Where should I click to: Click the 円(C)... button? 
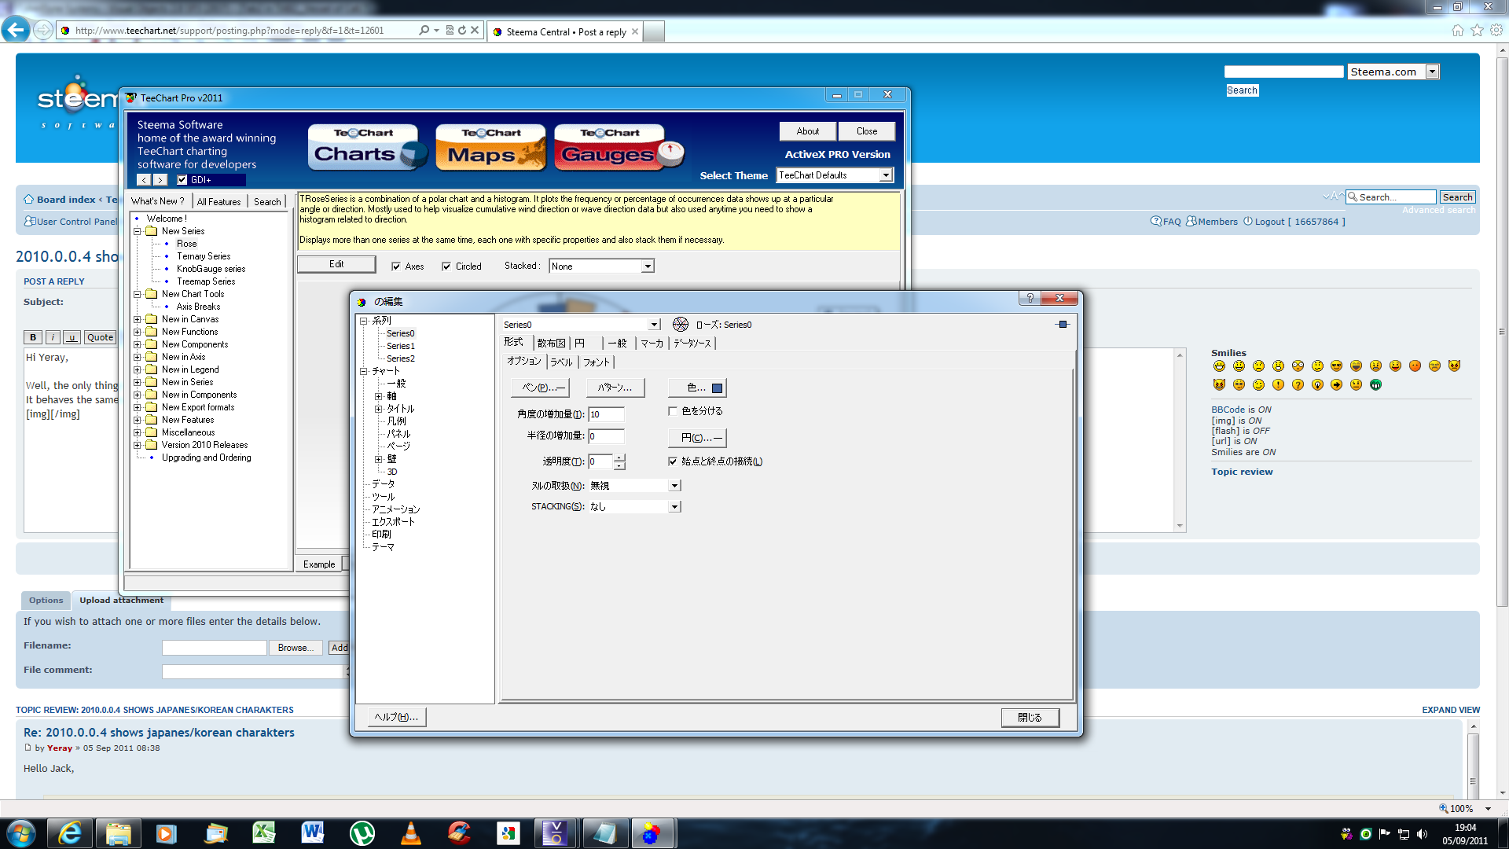pos(697,438)
